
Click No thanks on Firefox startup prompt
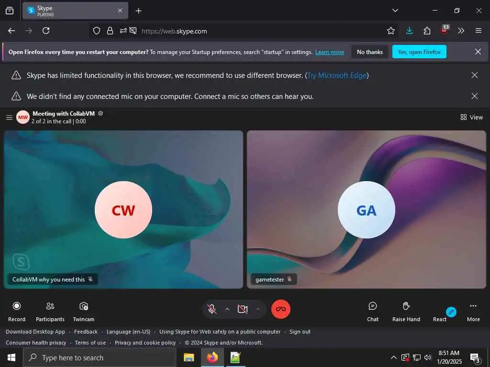click(370, 52)
